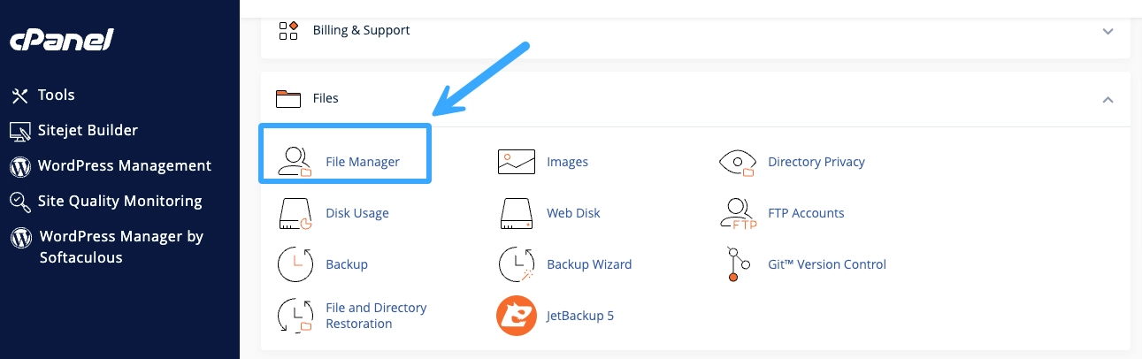Click the Images icon
The height and width of the screenshot is (359, 1142).
[x=517, y=162]
